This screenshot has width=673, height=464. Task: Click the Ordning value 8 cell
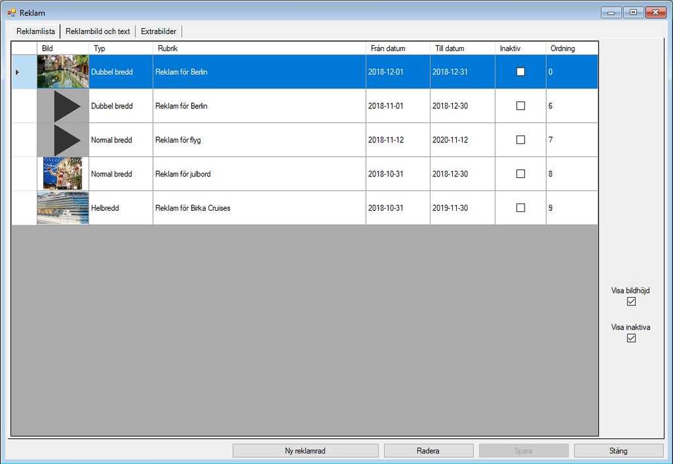[572, 173]
